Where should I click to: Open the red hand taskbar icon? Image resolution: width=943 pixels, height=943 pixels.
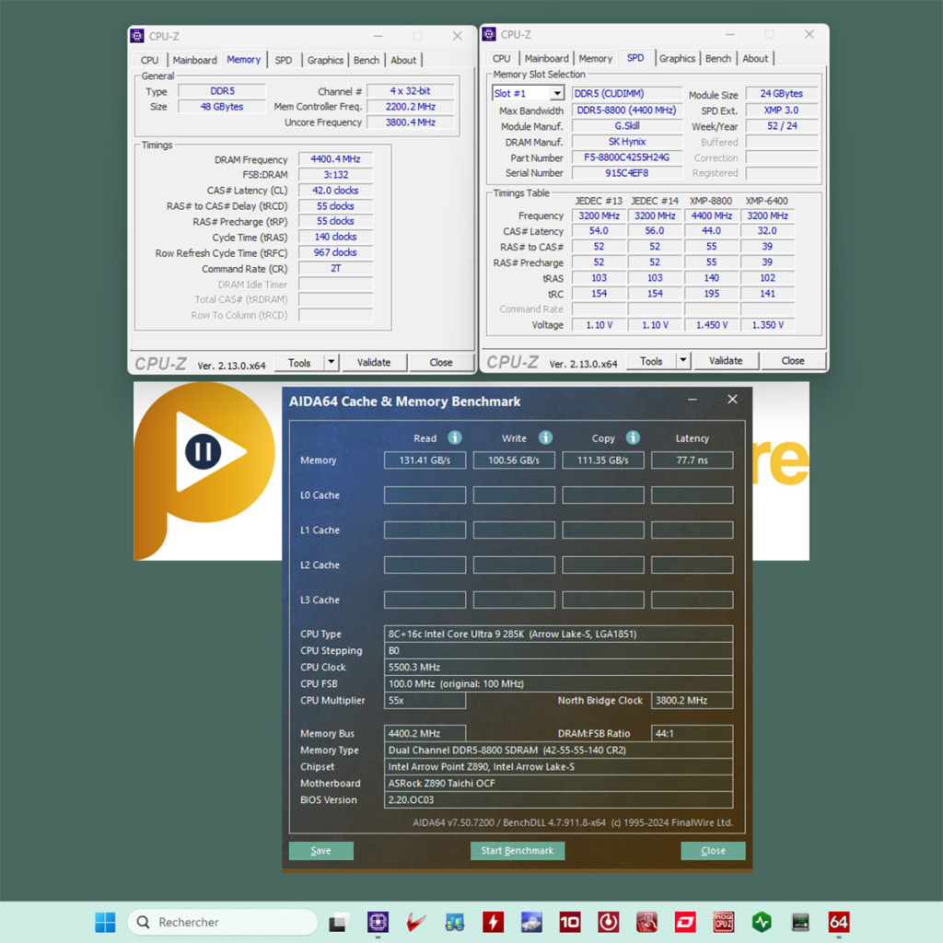pyautogui.click(x=646, y=922)
